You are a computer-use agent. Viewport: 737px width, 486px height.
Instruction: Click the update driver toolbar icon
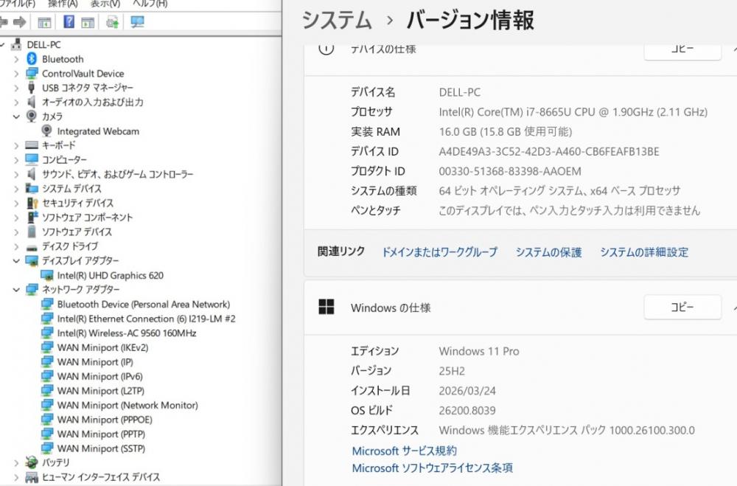(x=112, y=21)
